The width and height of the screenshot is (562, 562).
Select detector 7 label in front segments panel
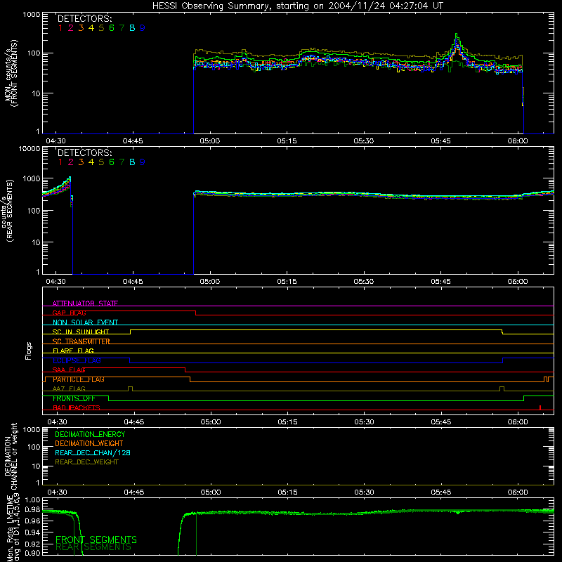pyautogui.click(x=122, y=28)
